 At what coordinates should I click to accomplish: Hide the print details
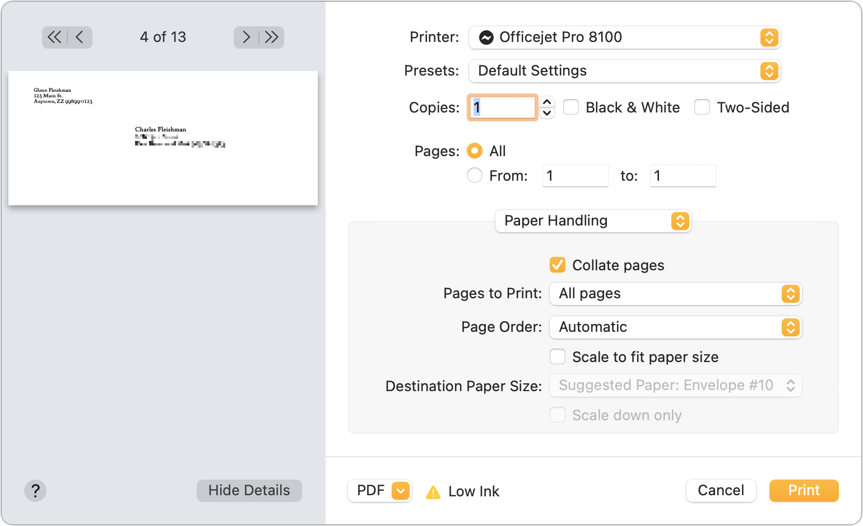[249, 490]
